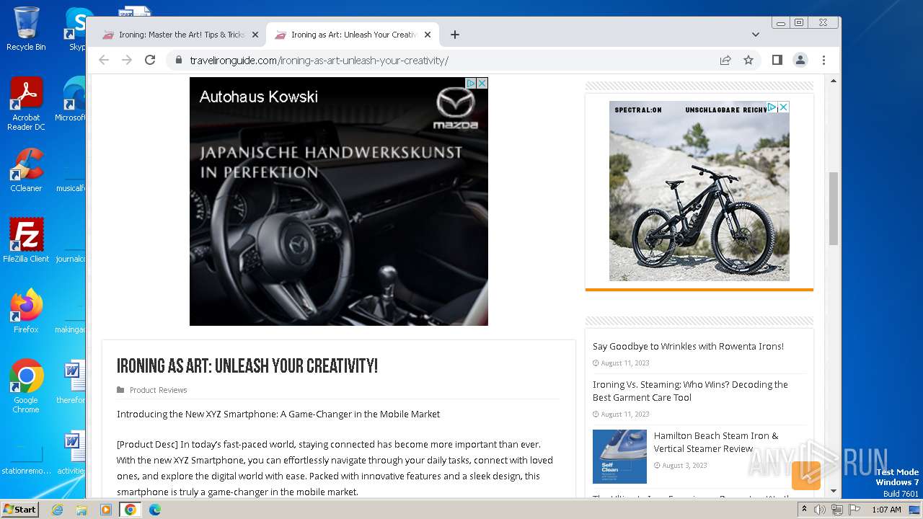Launch FileZilla Client desktop shortcut
The height and width of the screenshot is (519, 923).
pyautogui.click(x=26, y=240)
